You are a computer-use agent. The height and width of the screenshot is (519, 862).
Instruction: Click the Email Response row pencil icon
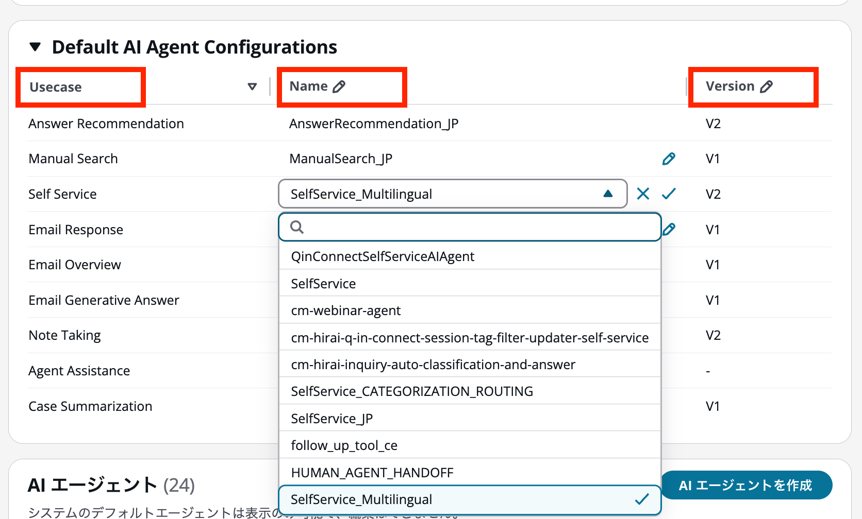coord(669,229)
